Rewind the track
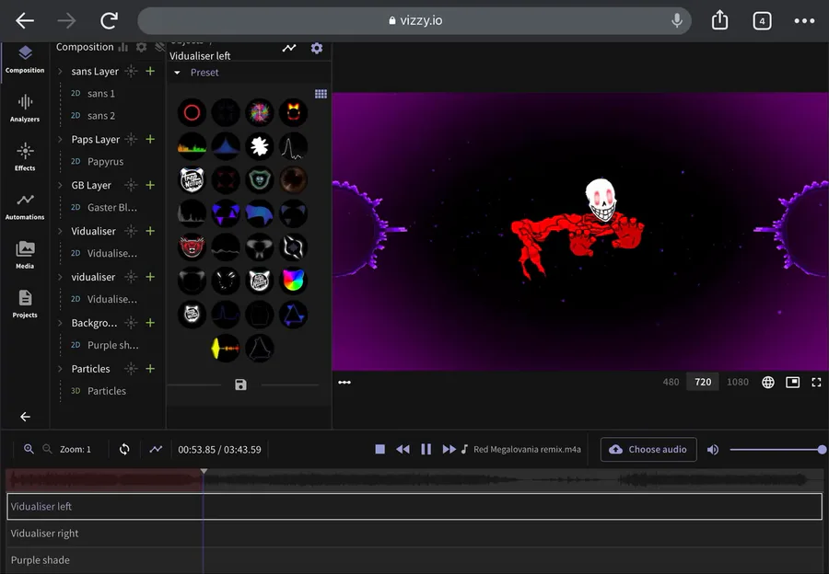829x574 pixels. click(x=403, y=450)
